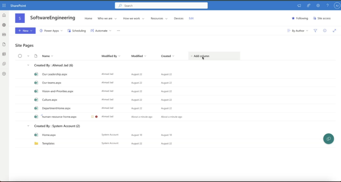This screenshot has height=182, width=341.
Task: Open the By Author view dropdown
Action: pyautogui.click(x=298, y=31)
